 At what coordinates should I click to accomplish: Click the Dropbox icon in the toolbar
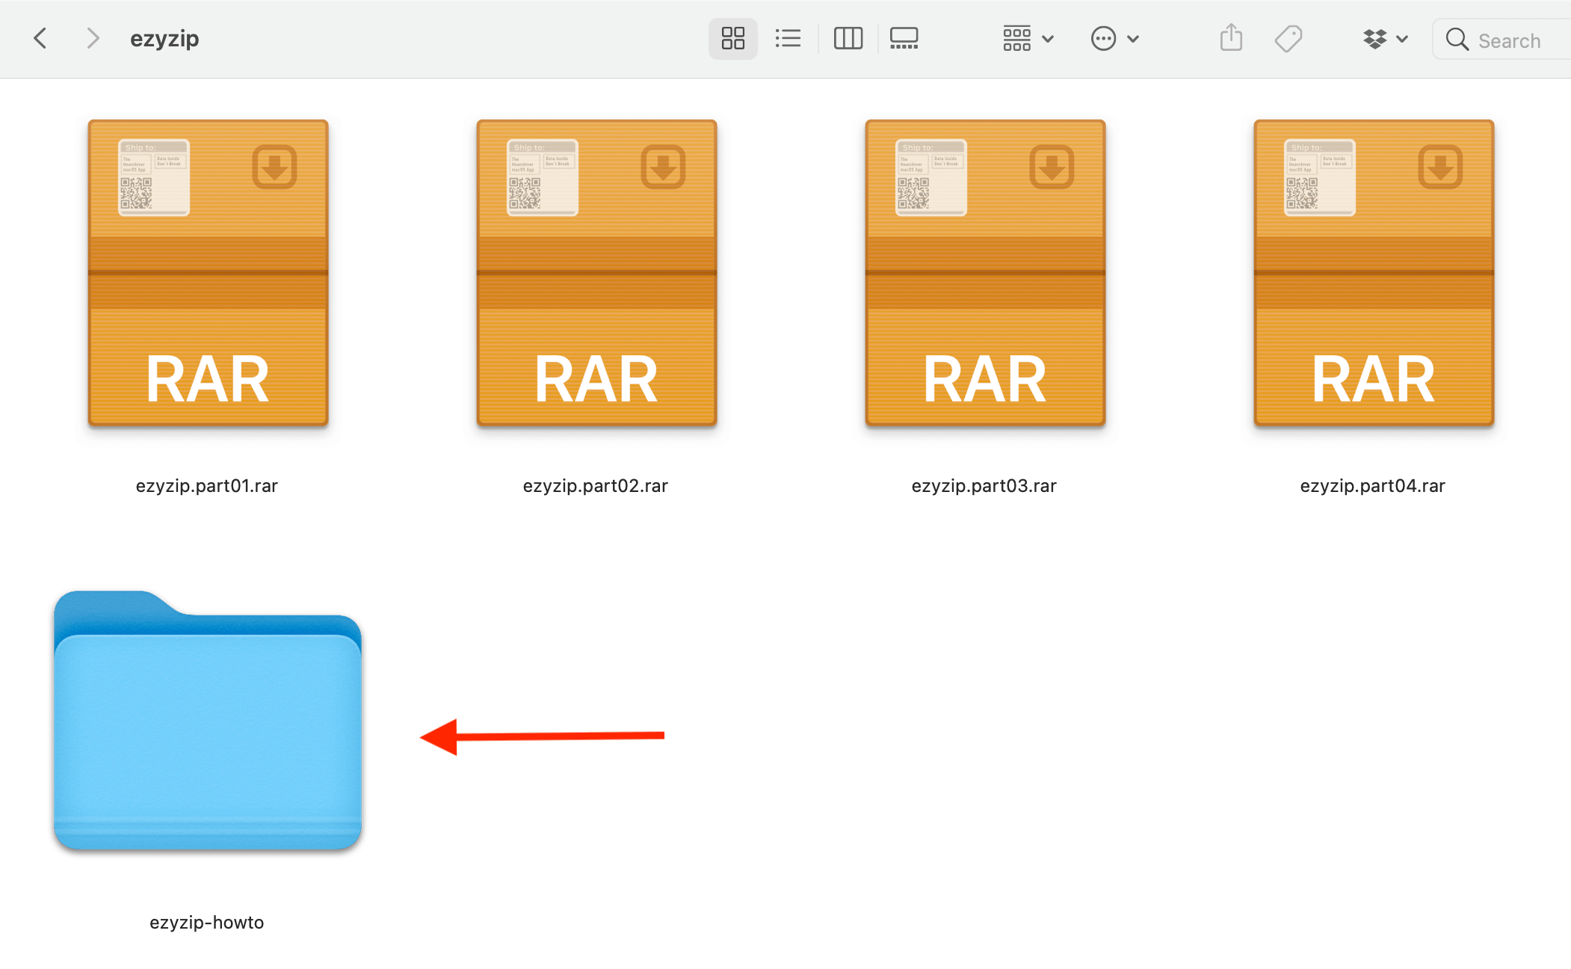point(1375,38)
